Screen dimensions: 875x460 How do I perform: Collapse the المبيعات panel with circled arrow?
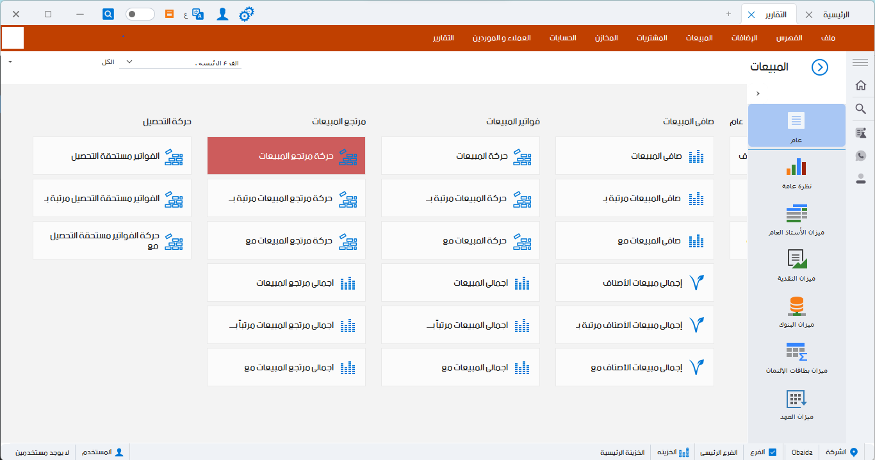[819, 67]
